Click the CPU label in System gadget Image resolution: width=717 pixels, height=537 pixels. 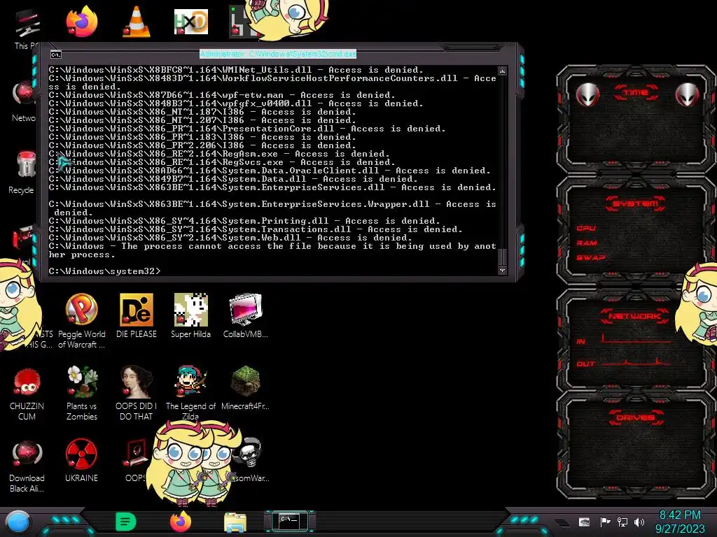tap(586, 229)
